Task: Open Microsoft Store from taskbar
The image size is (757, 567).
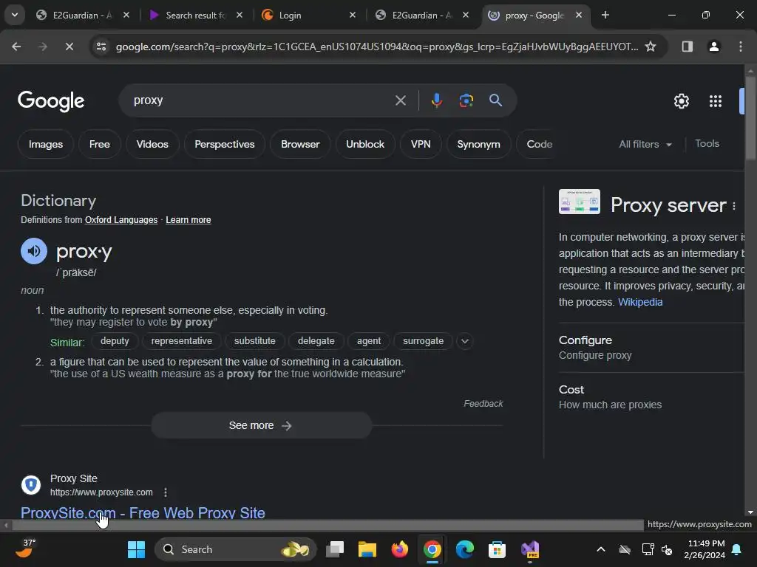Action: coord(497,549)
